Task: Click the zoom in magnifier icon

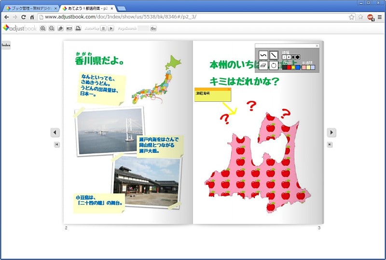Action: pos(43,28)
